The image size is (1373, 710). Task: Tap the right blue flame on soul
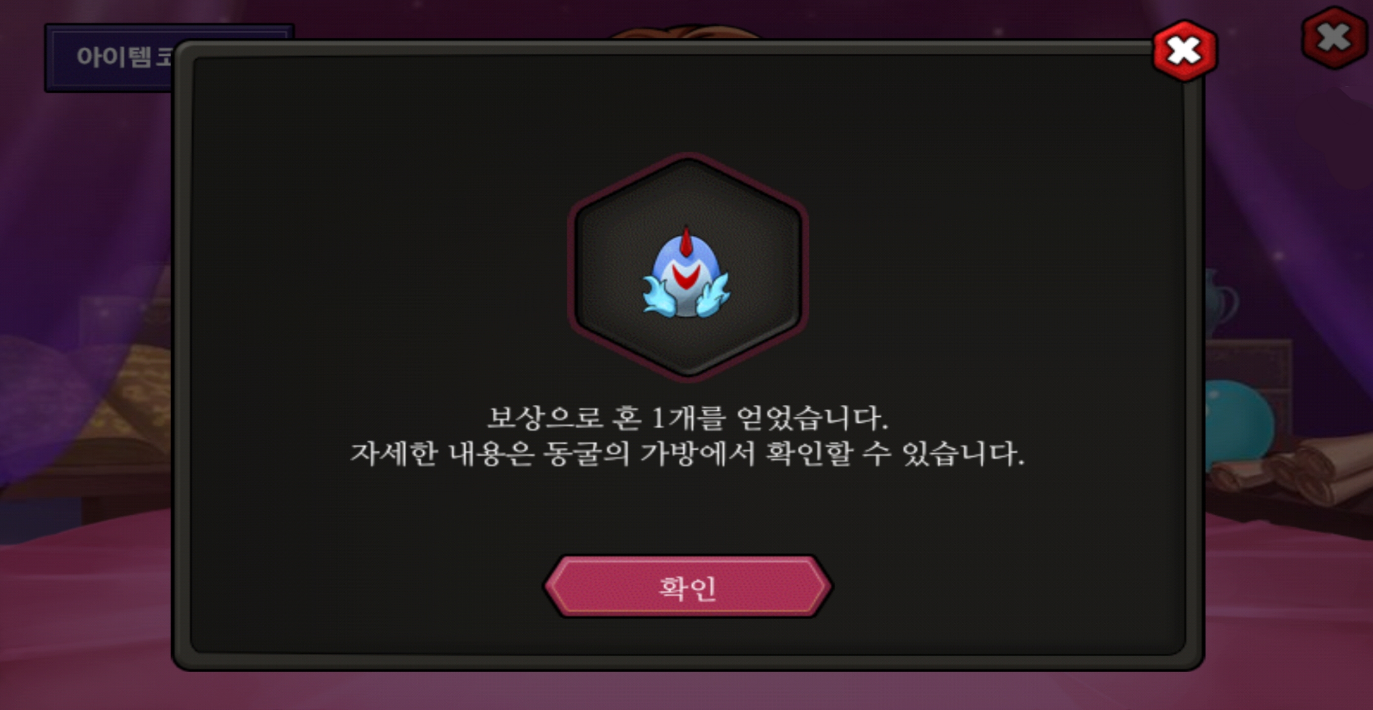point(713,297)
